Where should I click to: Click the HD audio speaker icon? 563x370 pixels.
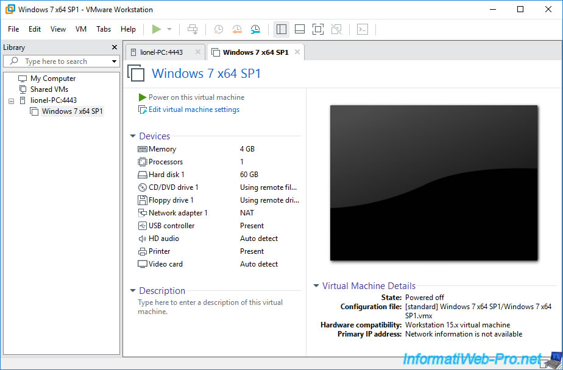pyautogui.click(x=143, y=239)
